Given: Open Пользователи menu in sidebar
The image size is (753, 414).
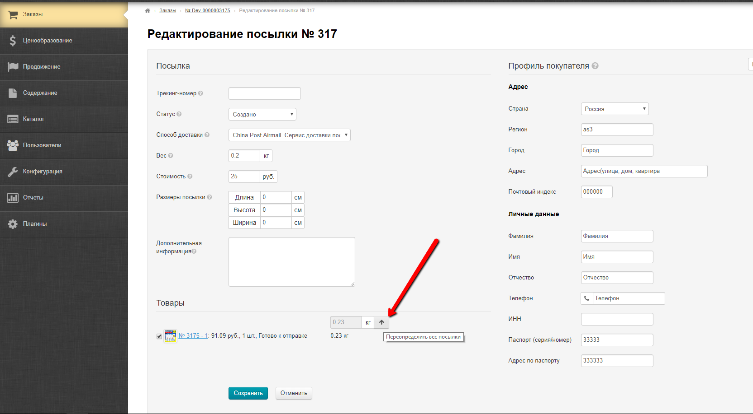Looking at the screenshot, I should coord(64,145).
